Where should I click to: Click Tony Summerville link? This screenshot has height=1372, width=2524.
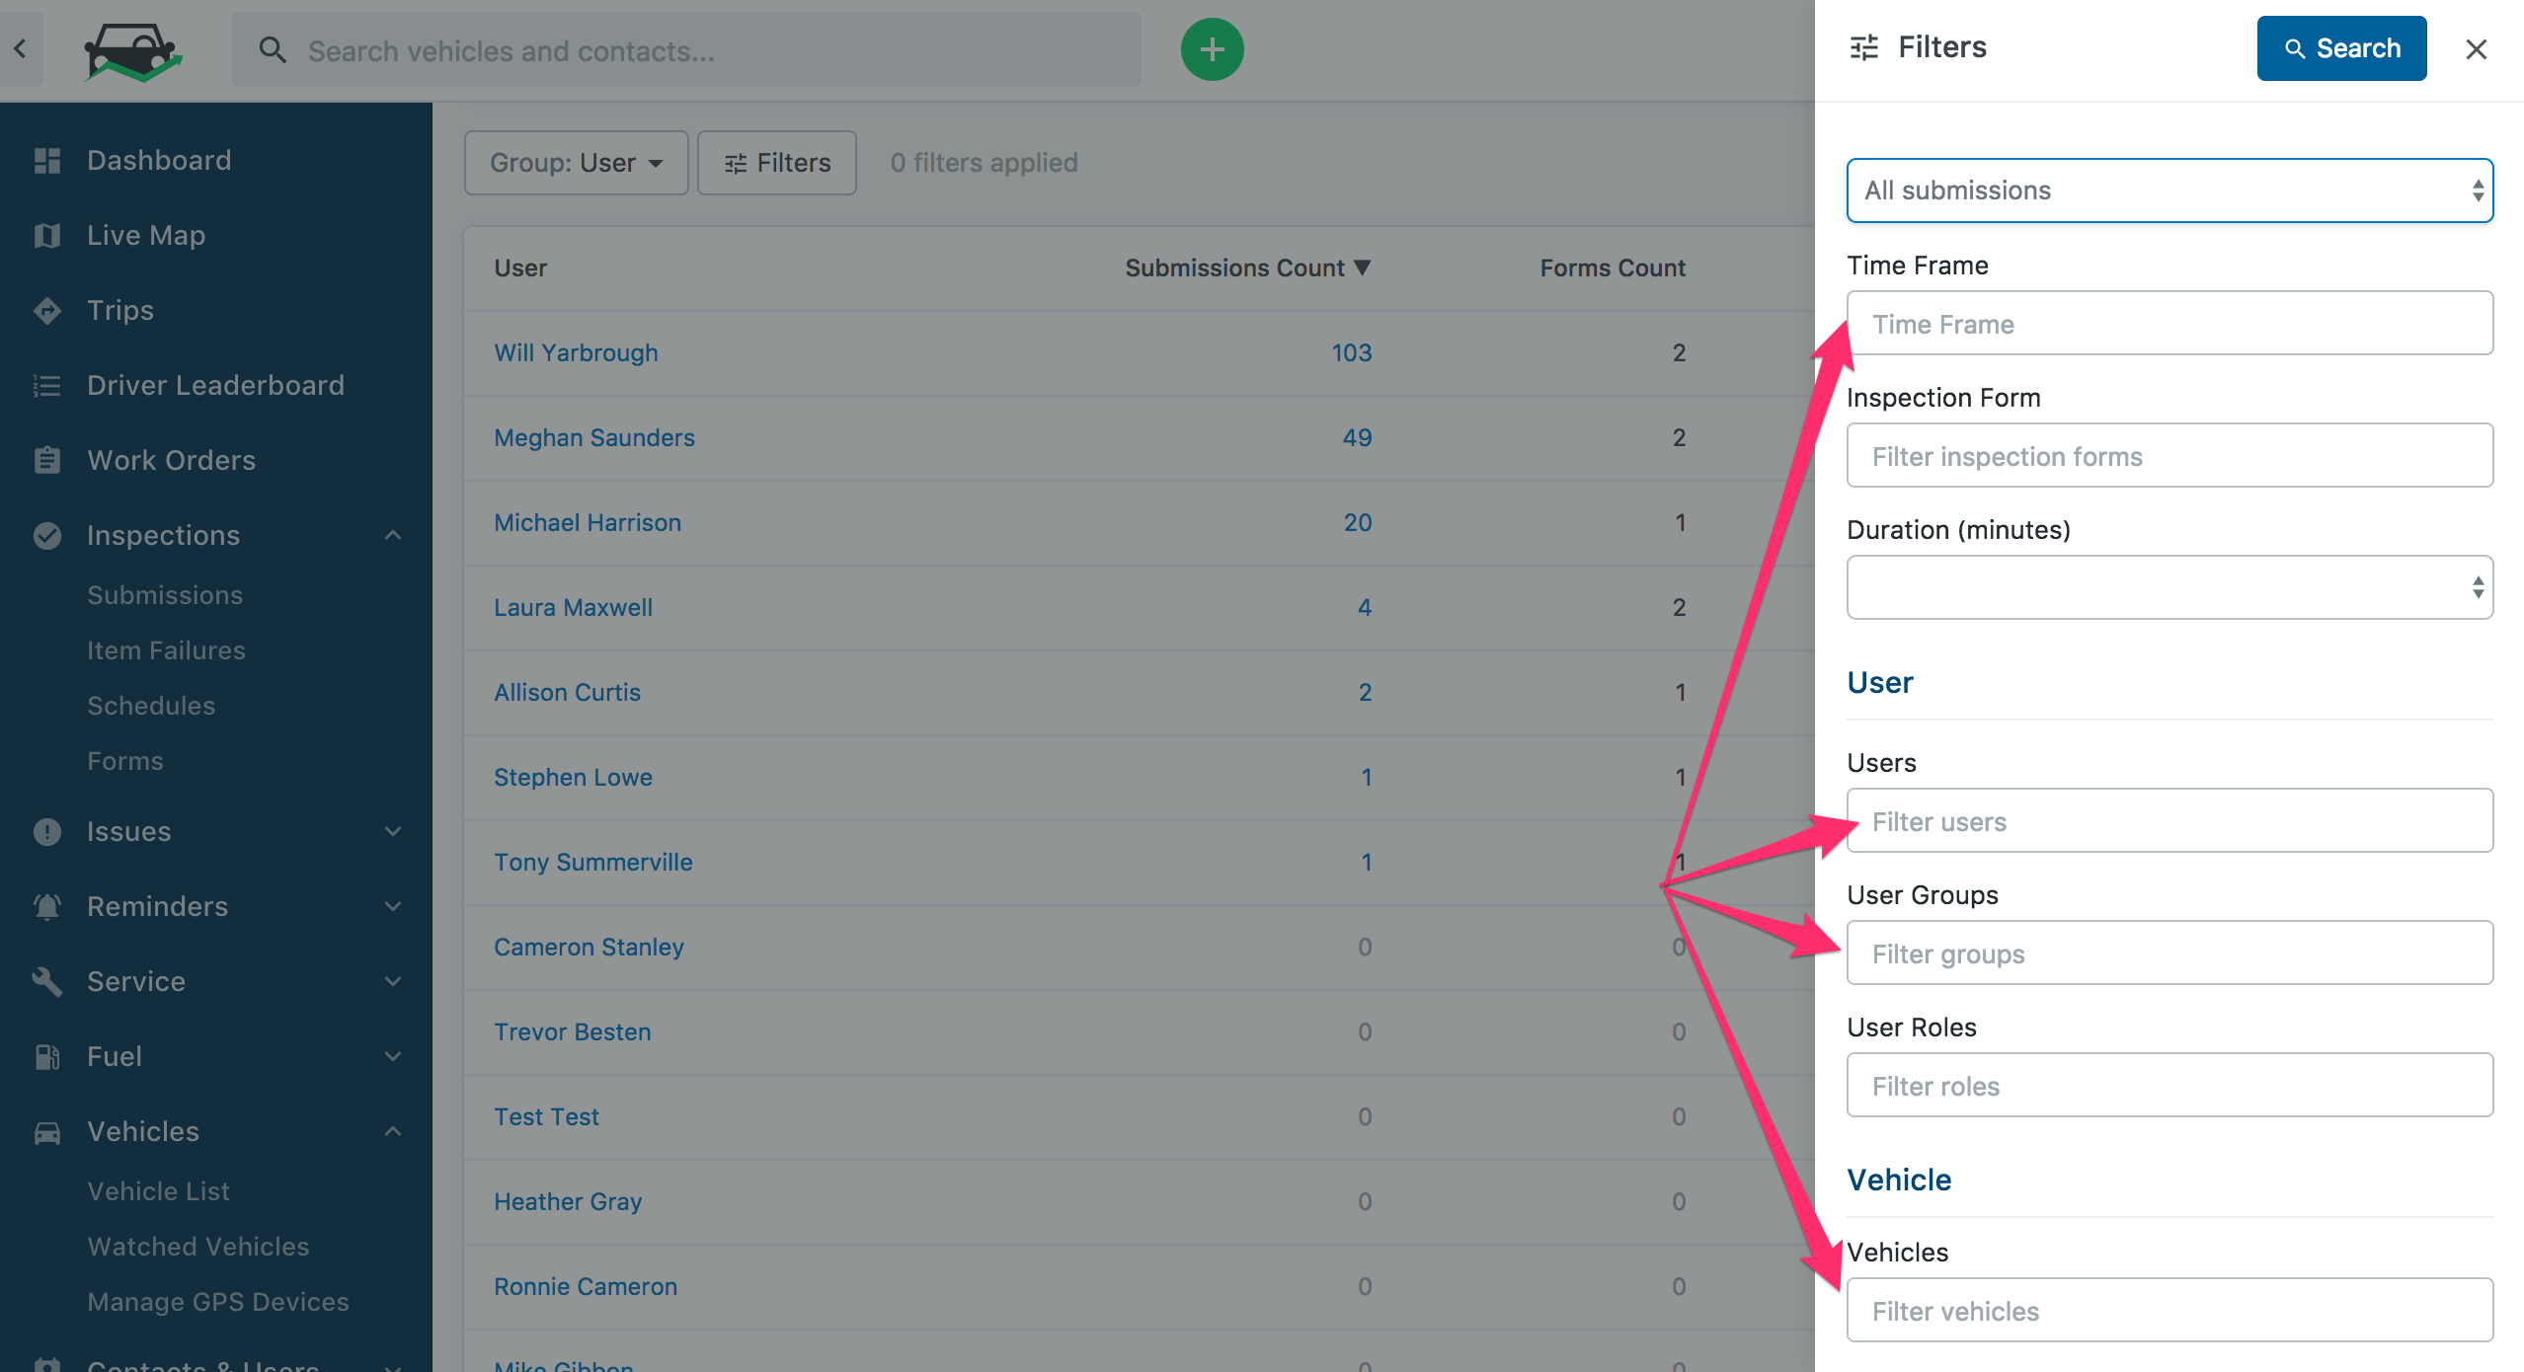click(x=593, y=862)
